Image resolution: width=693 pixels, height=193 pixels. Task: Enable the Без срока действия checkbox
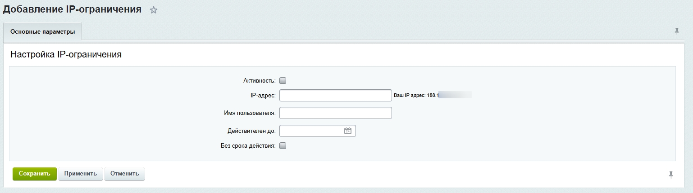[x=283, y=145]
